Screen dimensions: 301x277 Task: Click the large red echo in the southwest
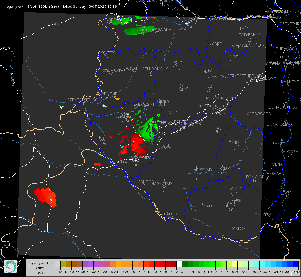click(x=46, y=197)
